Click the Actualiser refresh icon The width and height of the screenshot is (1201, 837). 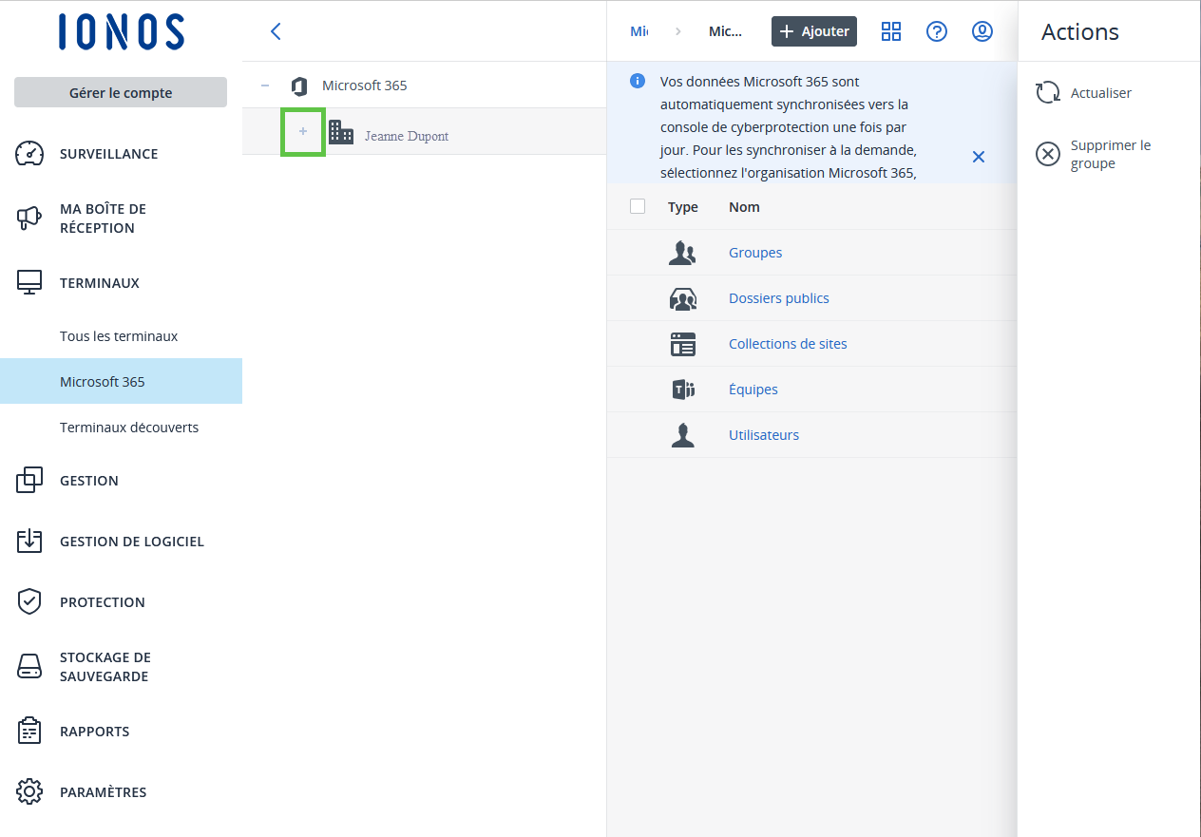(x=1047, y=93)
